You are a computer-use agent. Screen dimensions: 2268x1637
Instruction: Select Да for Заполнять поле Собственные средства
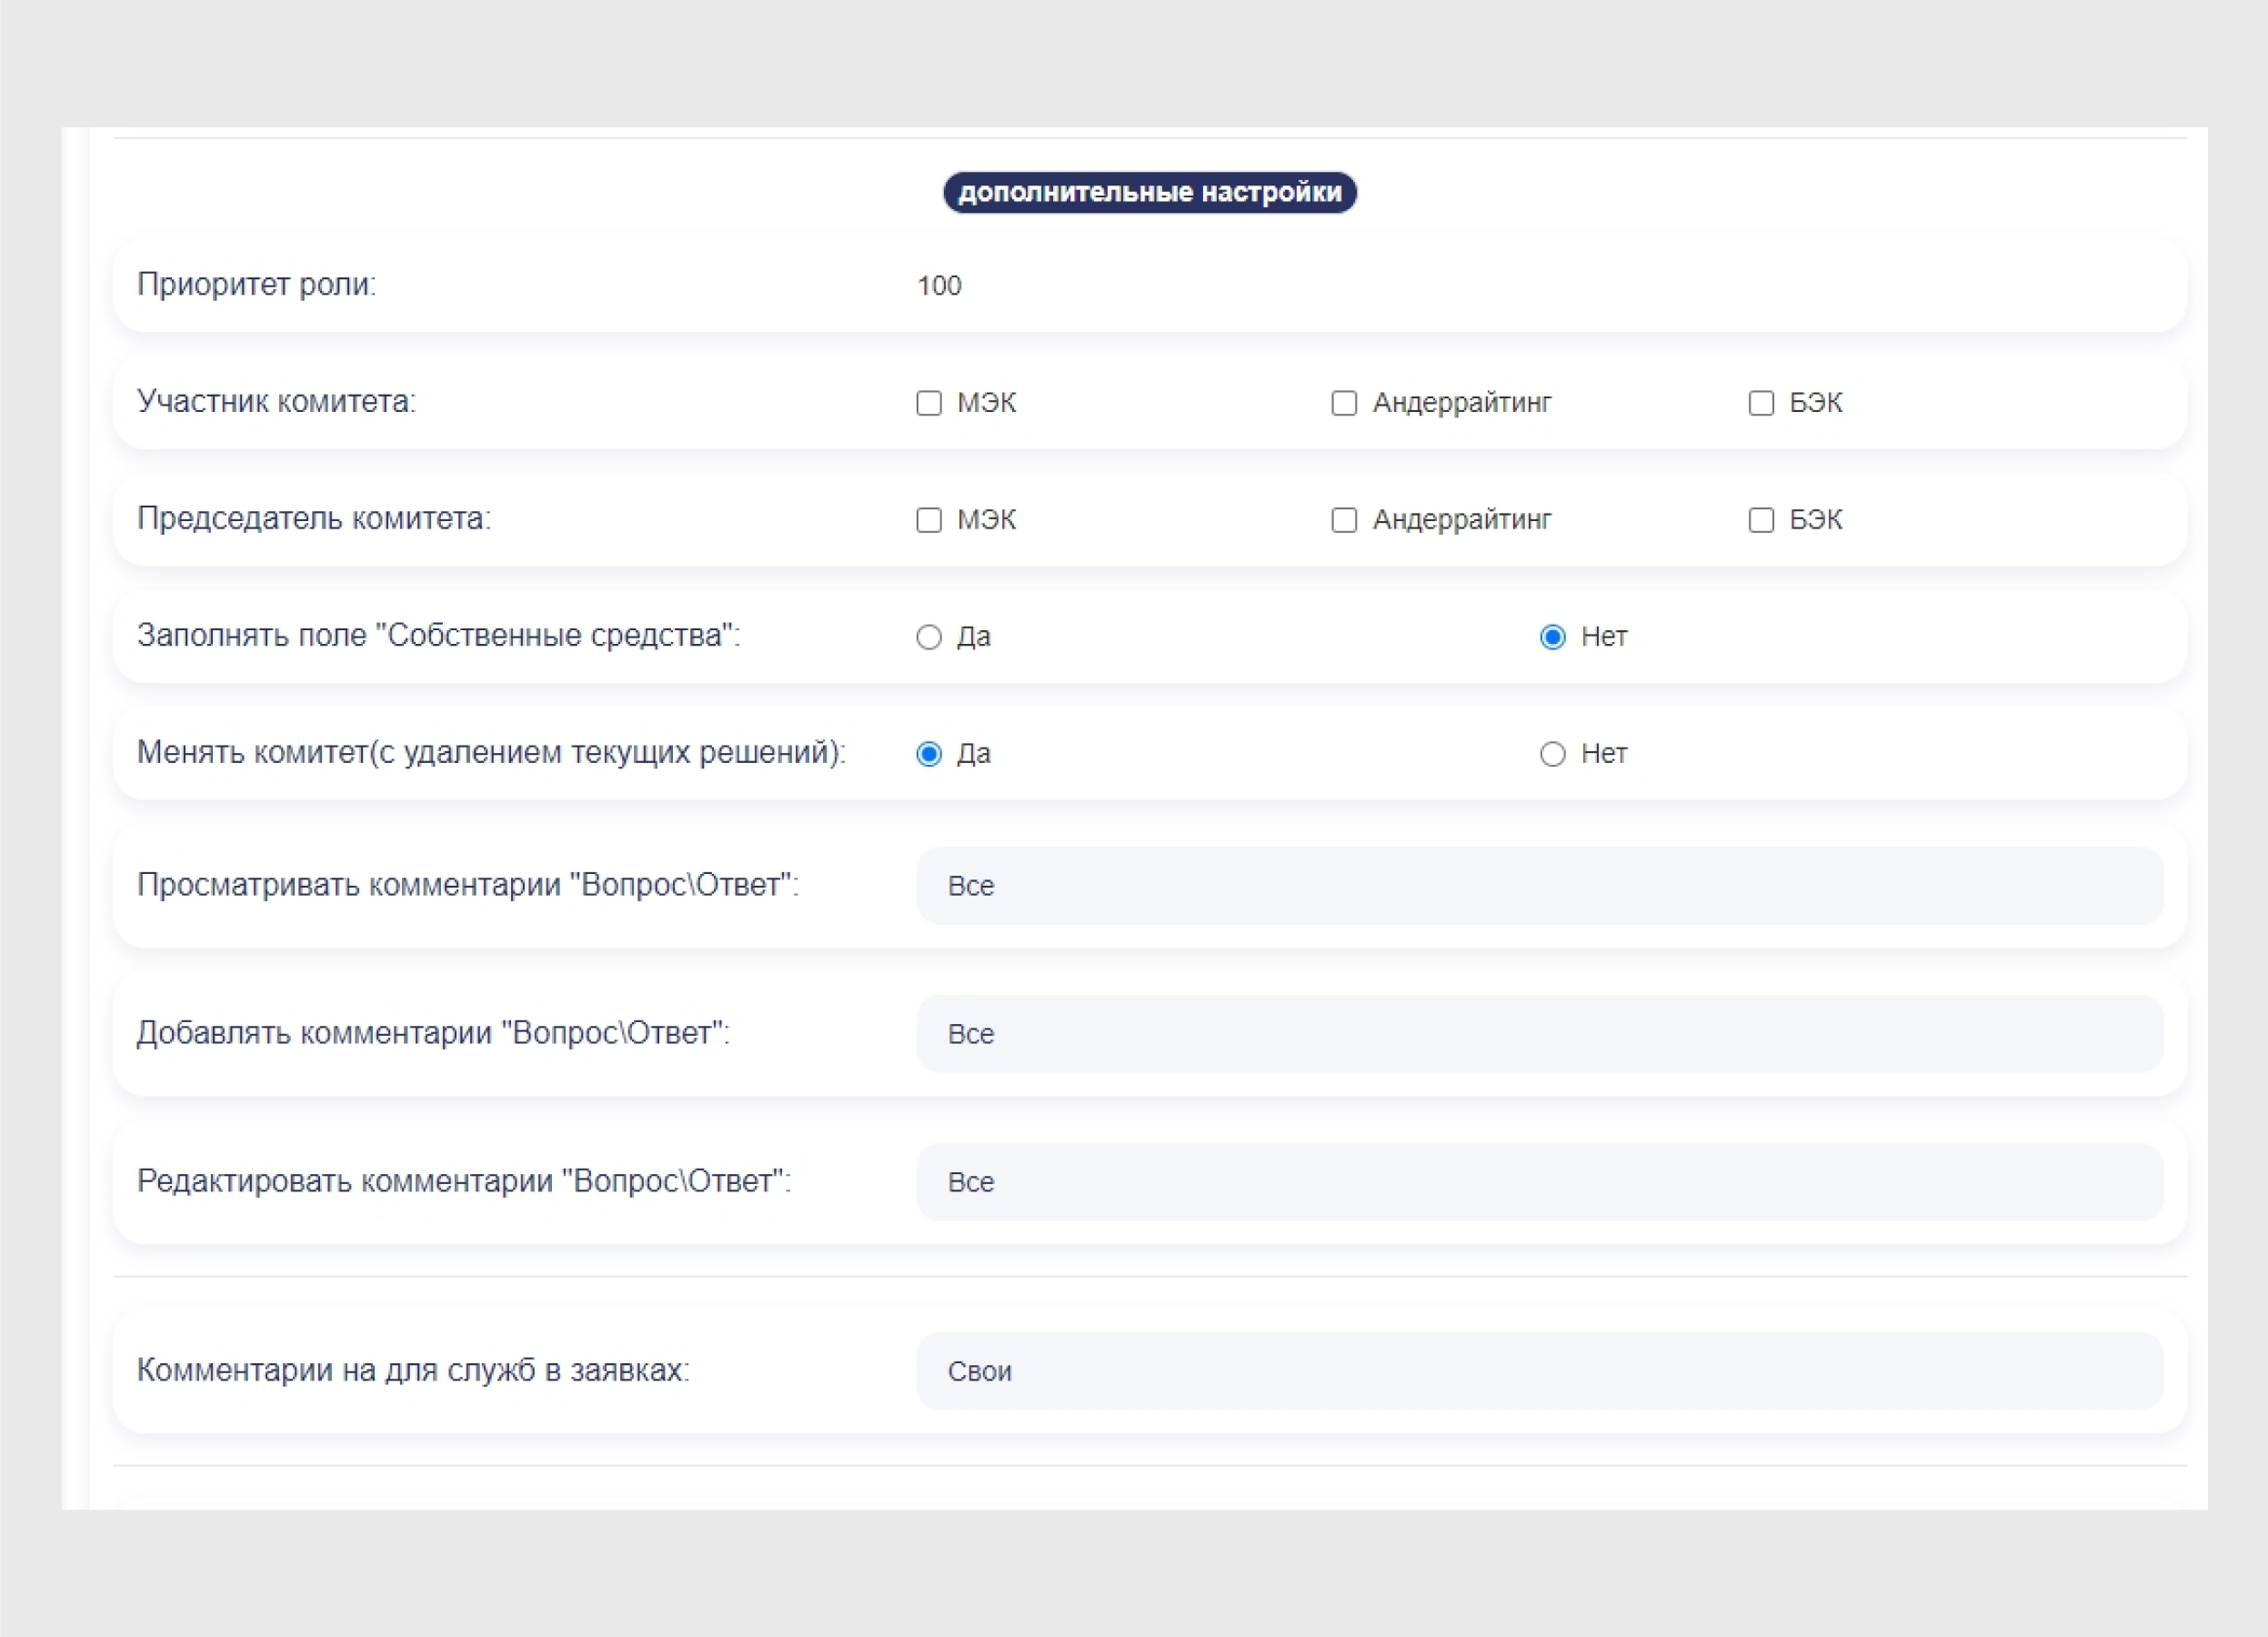[929, 637]
